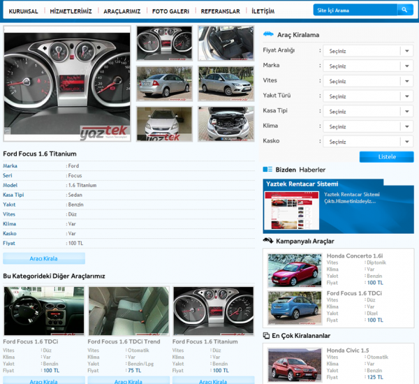
Task: Expand the Klima dropdown
Action: tap(368, 126)
